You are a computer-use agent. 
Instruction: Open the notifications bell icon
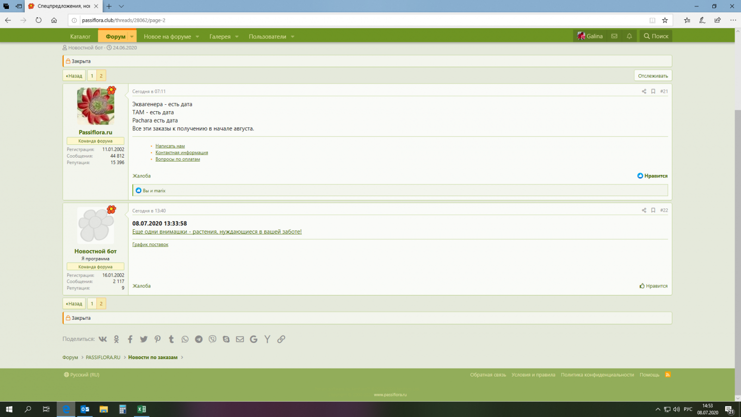(629, 36)
